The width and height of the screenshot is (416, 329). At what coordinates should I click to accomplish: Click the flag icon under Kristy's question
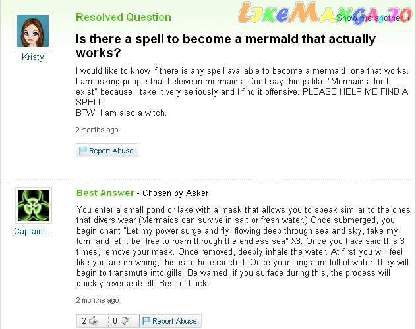tap(83, 151)
